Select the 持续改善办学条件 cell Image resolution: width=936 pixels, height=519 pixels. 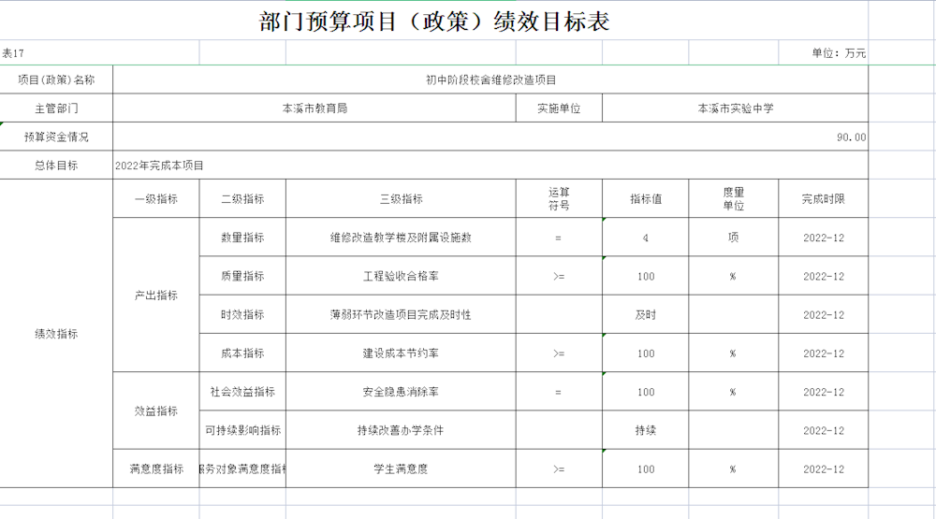401,430
